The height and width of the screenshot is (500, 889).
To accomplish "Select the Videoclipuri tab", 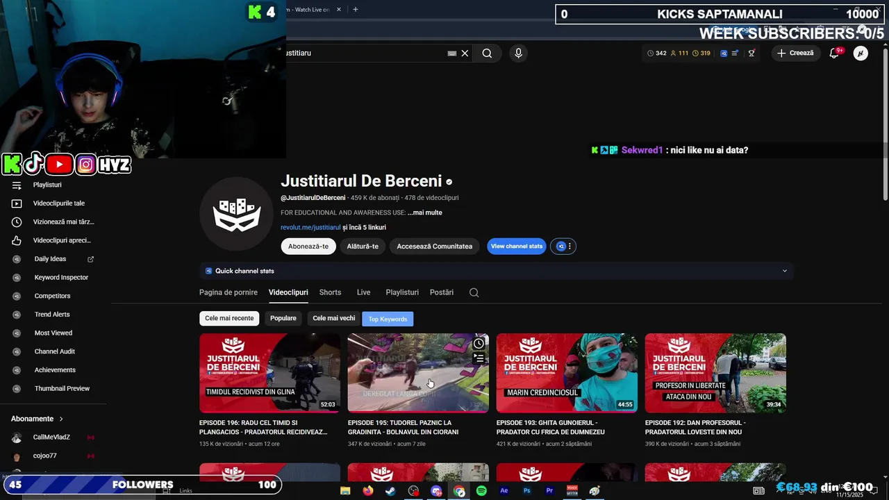I will tap(288, 292).
